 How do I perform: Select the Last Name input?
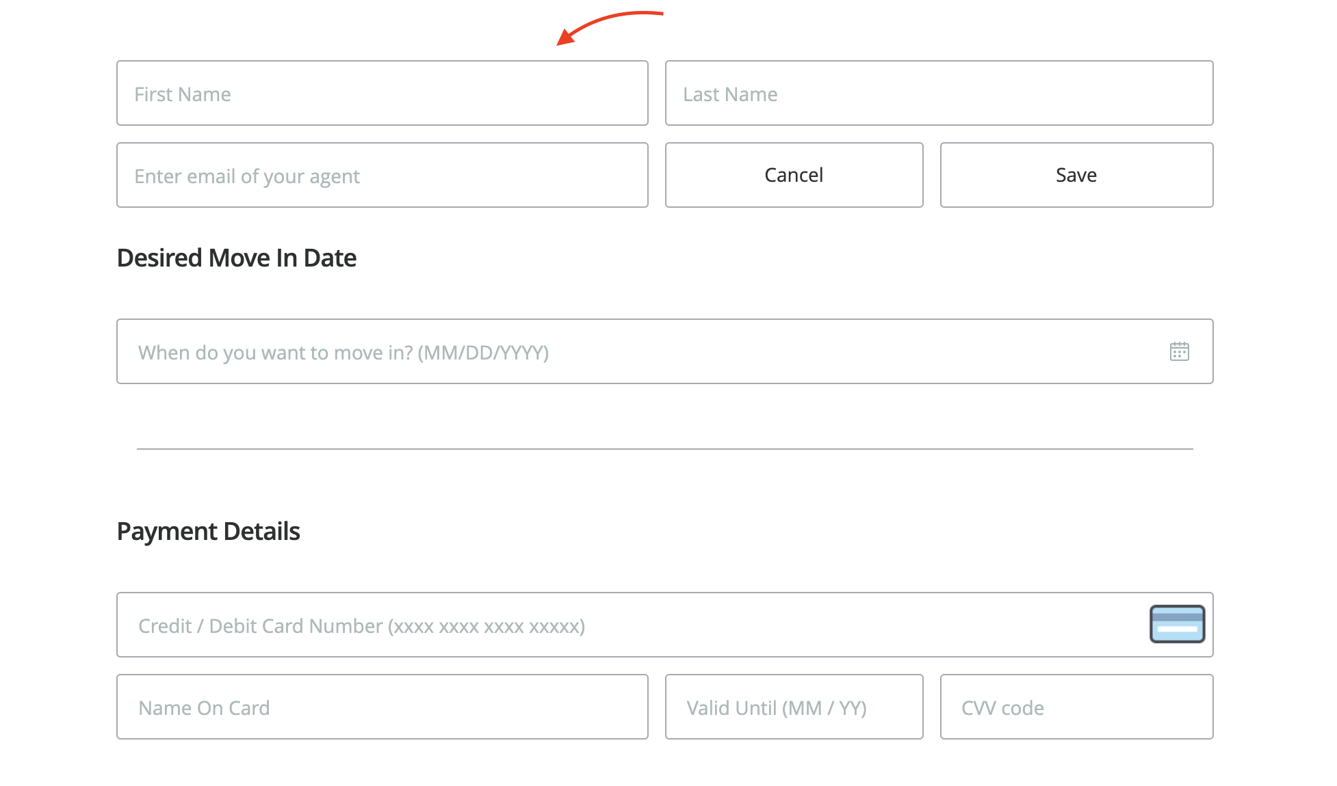click(939, 93)
